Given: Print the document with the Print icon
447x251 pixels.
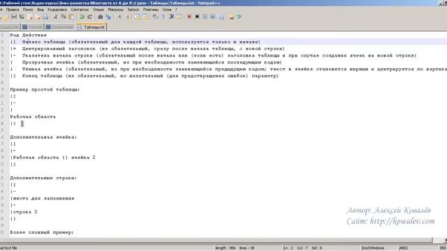Looking at the screenshot, I should tap(45, 17).
